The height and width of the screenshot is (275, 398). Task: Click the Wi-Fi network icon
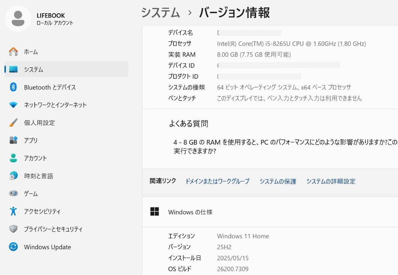click(x=13, y=105)
